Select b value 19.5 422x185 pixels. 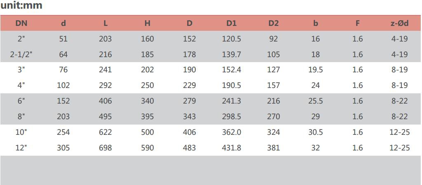coord(315,70)
